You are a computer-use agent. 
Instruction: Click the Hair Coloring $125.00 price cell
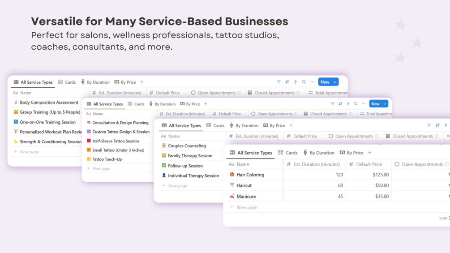tap(369, 175)
